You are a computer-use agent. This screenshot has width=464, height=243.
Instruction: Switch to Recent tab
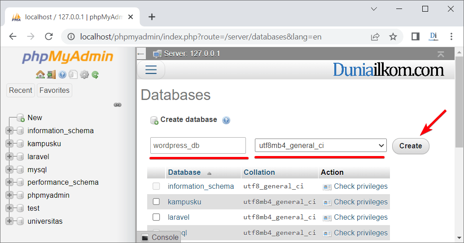(x=21, y=90)
